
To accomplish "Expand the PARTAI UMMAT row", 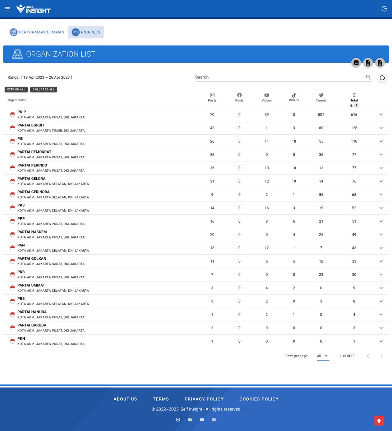I will [x=381, y=288].
